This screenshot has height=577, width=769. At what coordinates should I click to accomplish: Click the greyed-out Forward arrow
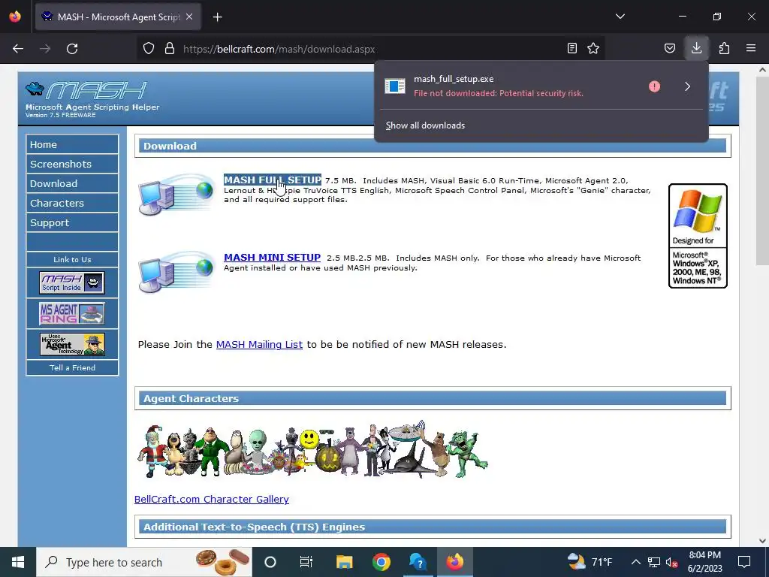click(x=45, y=49)
